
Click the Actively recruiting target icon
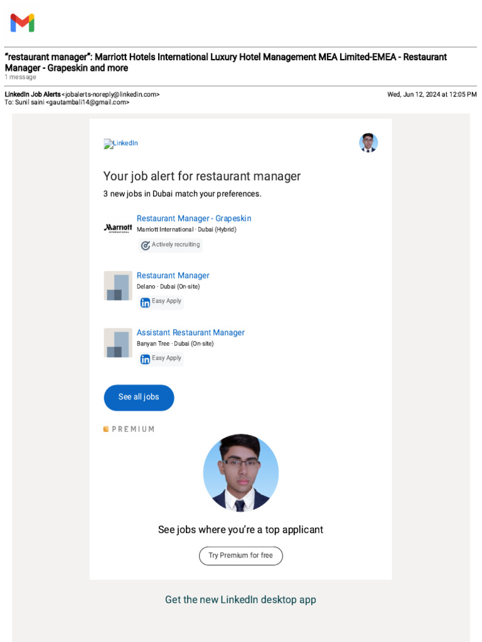tap(146, 245)
